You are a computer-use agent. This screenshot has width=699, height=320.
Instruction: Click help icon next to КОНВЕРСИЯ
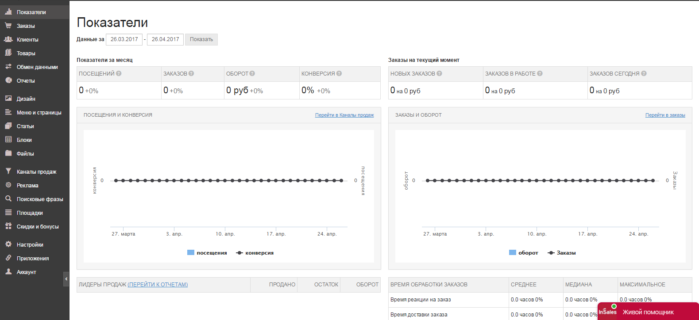[339, 74]
